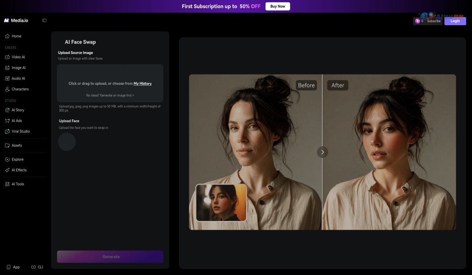Click the source image upload drop area

coord(110,83)
